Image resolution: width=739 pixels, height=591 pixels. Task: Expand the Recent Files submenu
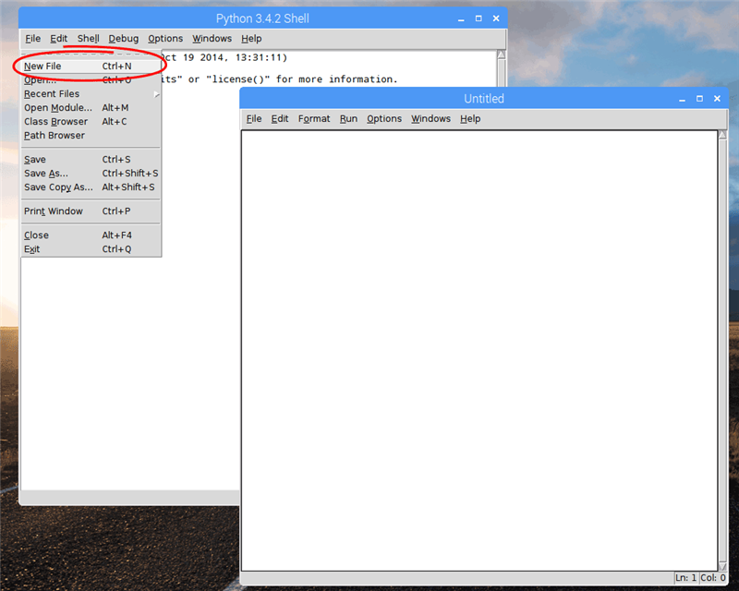coord(52,94)
